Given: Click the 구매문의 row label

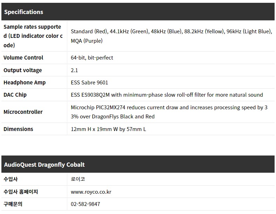Looking at the screenshot, I should (13, 204).
